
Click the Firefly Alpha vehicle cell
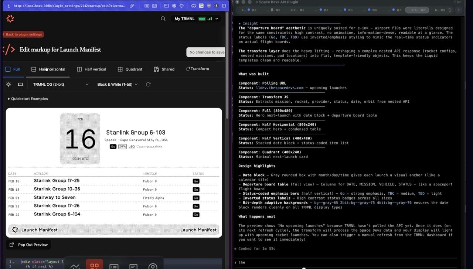coord(153,198)
